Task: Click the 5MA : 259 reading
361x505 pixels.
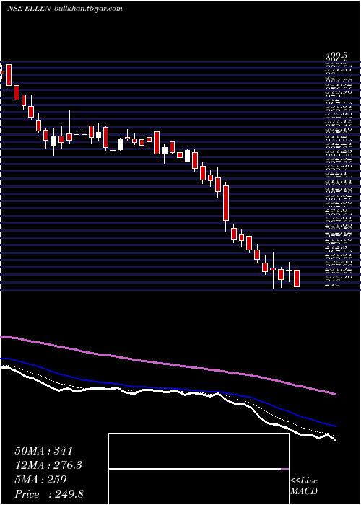Action: (x=40, y=480)
